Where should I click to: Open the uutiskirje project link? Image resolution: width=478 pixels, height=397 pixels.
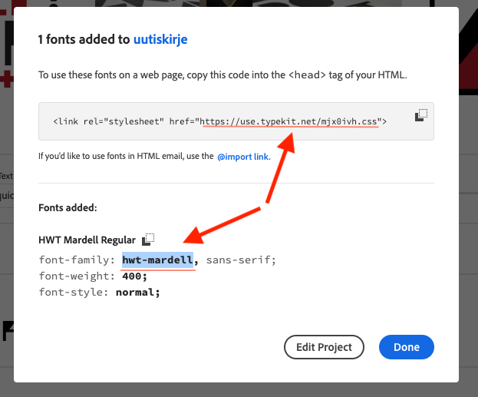(160, 39)
